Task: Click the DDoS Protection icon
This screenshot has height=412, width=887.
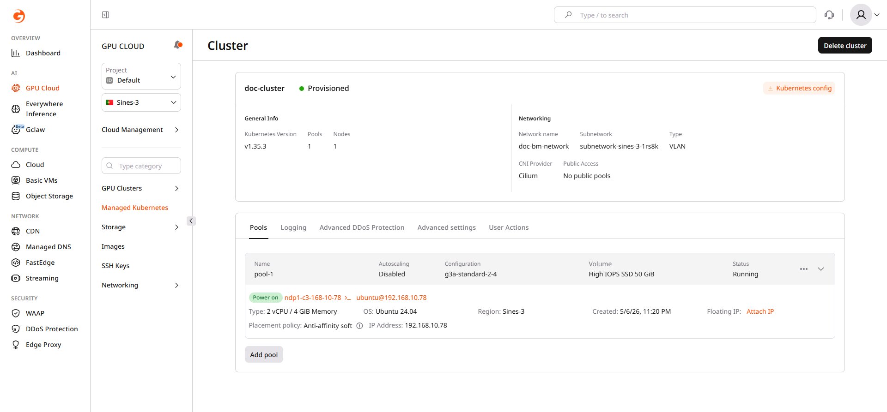Action: [16, 329]
